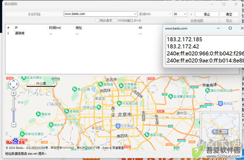Click the 香山公园 park marker
The width and height of the screenshot is (244, 160).
click(x=75, y=89)
